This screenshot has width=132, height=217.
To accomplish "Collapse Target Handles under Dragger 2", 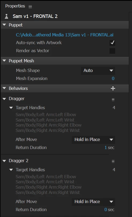I will [11, 170].
